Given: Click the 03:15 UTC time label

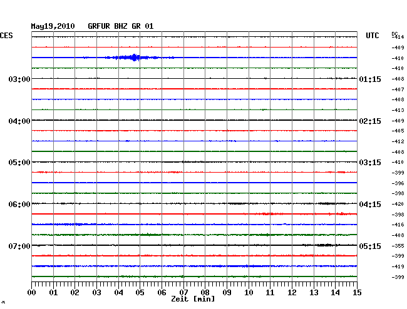Looking at the screenshot, I should coord(370,163).
